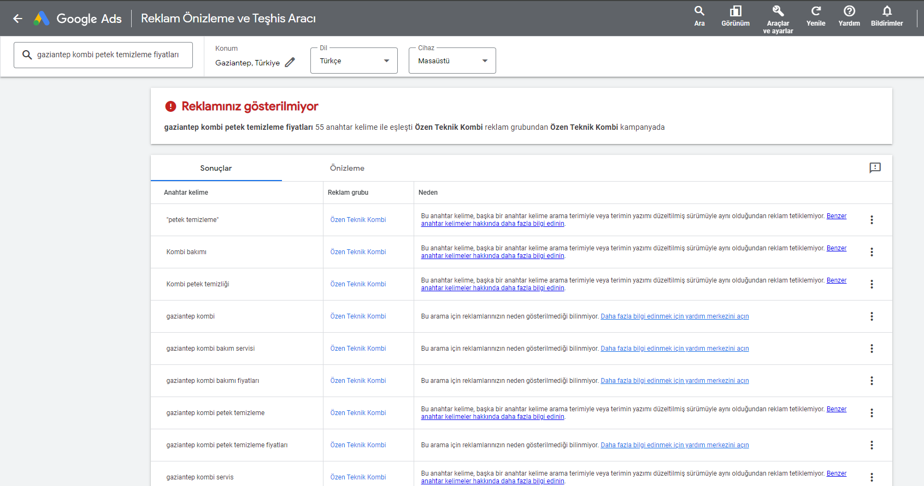This screenshot has width=924, height=486.
Task: Open the Görünüm menu
Action: pyautogui.click(x=735, y=16)
